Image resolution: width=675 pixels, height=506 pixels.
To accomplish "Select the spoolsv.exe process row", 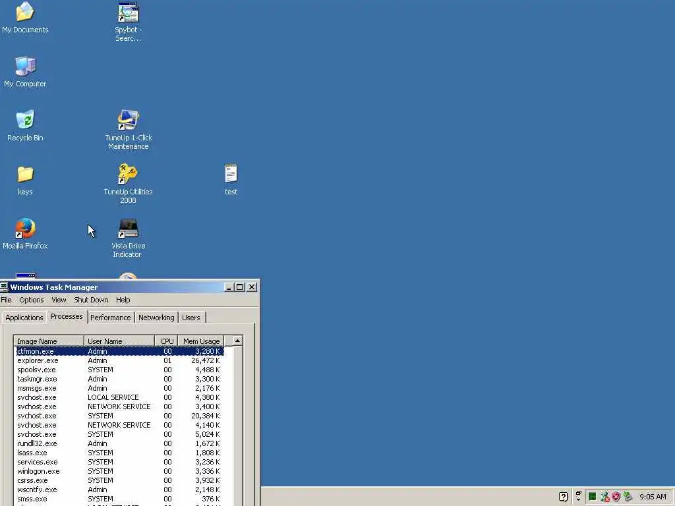I will (119, 370).
